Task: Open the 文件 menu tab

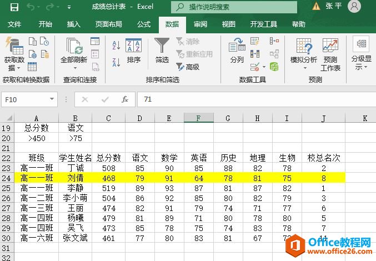Action: click(x=14, y=24)
